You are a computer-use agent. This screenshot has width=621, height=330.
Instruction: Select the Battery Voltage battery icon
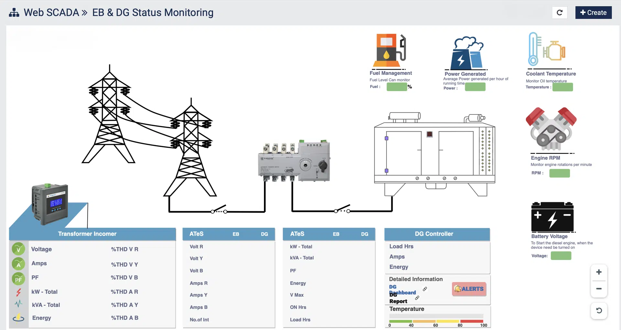click(x=552, y=216)
